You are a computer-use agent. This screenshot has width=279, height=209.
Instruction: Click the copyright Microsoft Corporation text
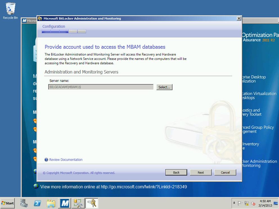(x=79, y=173)
